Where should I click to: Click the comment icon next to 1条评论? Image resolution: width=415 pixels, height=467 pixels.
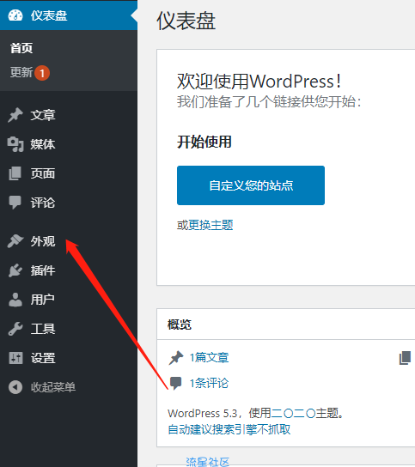[x=175, y=384]
